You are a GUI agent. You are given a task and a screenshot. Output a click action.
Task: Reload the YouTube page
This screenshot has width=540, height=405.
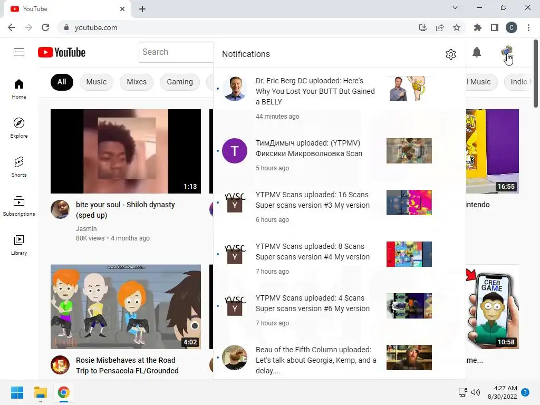[45, 27]
